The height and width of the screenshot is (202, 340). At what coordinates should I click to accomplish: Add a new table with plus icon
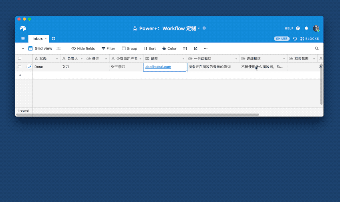[x=54, y=39]
